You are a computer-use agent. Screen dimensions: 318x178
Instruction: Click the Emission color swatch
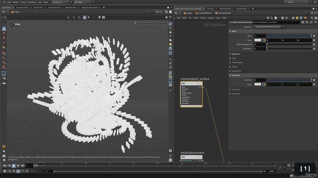coord(257,84)
